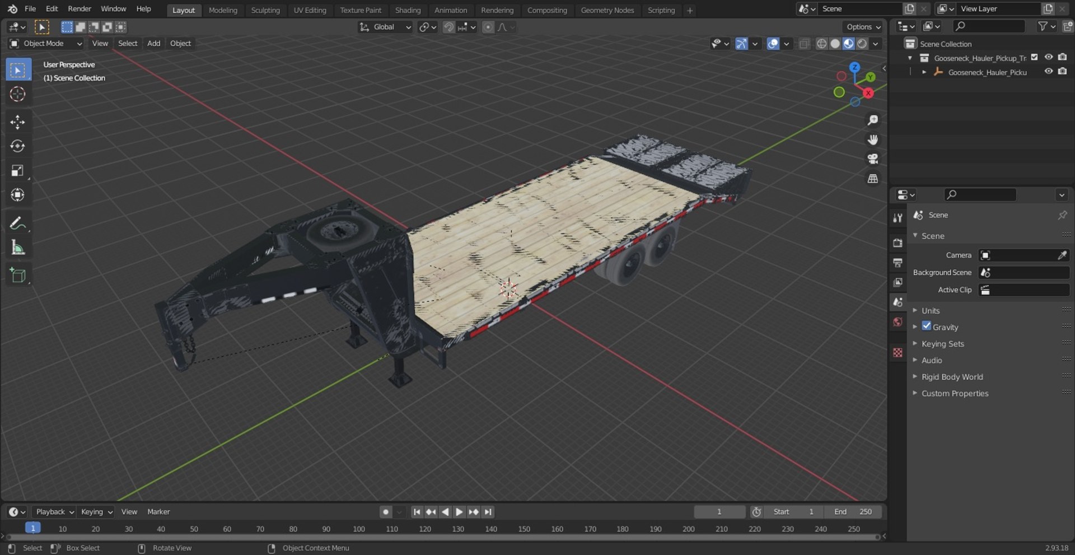
Task: Open the Playback popover in timeline
Action: point(54,512)
